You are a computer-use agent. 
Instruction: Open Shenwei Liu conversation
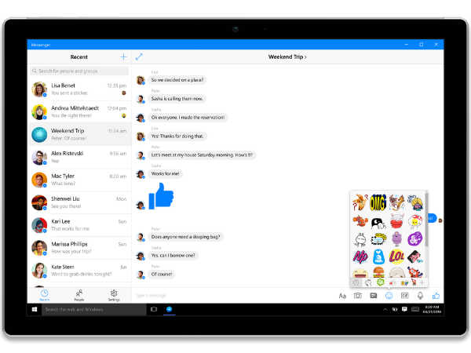coord(79,202)
